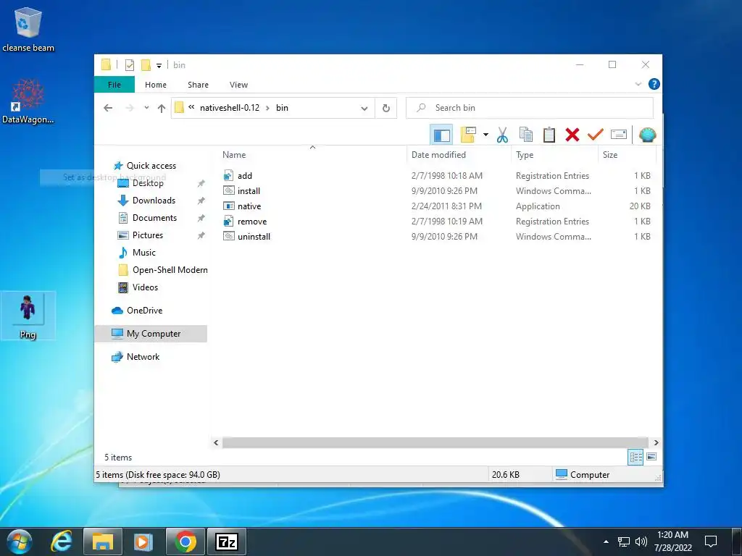The image size is (742, 556).
Task: Expand the ribbon with the chevron
Action: [x=638, y=84]
